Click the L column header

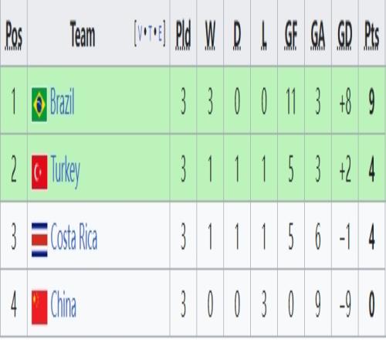[264, 36]
